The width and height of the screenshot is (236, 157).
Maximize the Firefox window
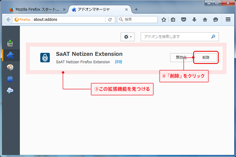(217, 3)
